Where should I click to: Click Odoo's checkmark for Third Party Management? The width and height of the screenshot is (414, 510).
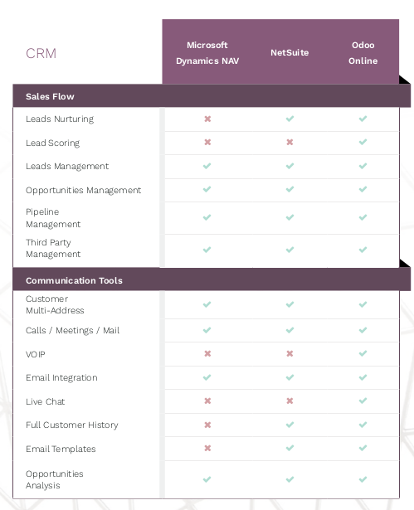click(x=363, y=250)
